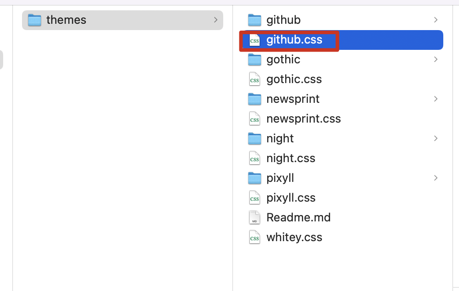
Task: Click the Readme.md file icon
Action: point(255,218)
